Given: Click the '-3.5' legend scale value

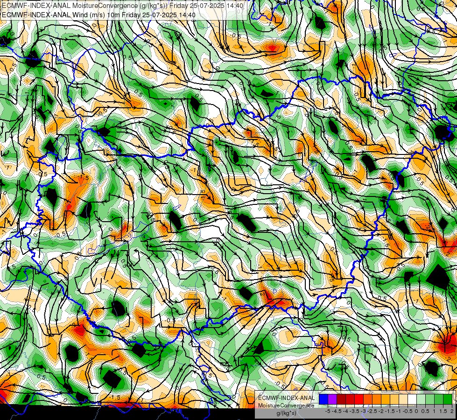Looking at the screenshot, I should (355, 411).
